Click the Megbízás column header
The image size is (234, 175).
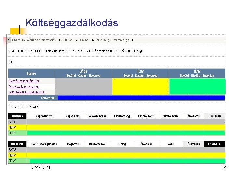coord(73,144)
